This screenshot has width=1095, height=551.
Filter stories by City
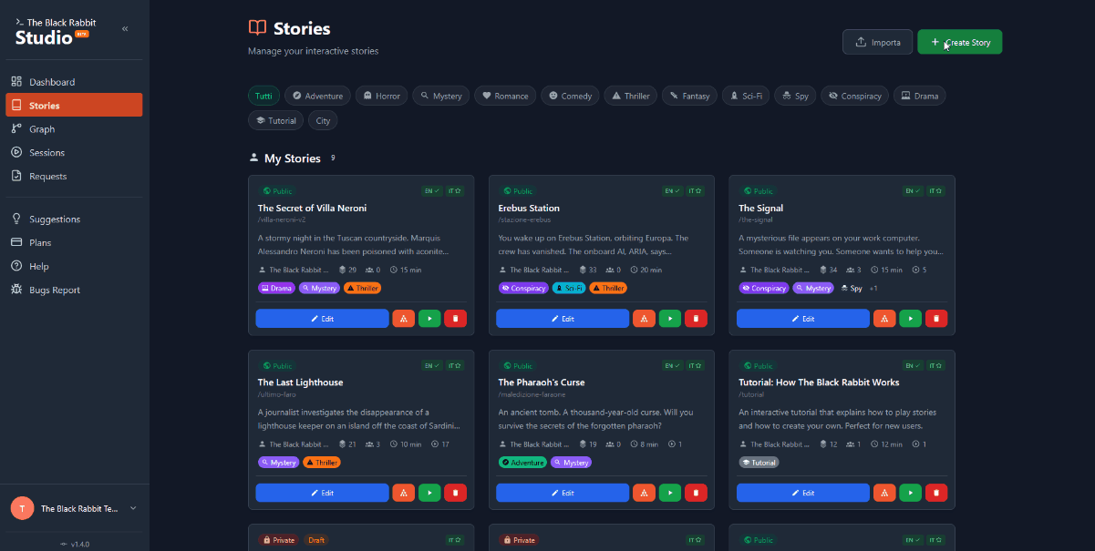324,120
